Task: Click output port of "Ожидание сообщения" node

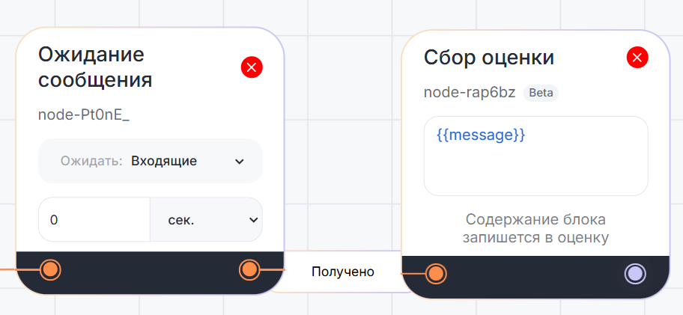Action: click(249, 269)
